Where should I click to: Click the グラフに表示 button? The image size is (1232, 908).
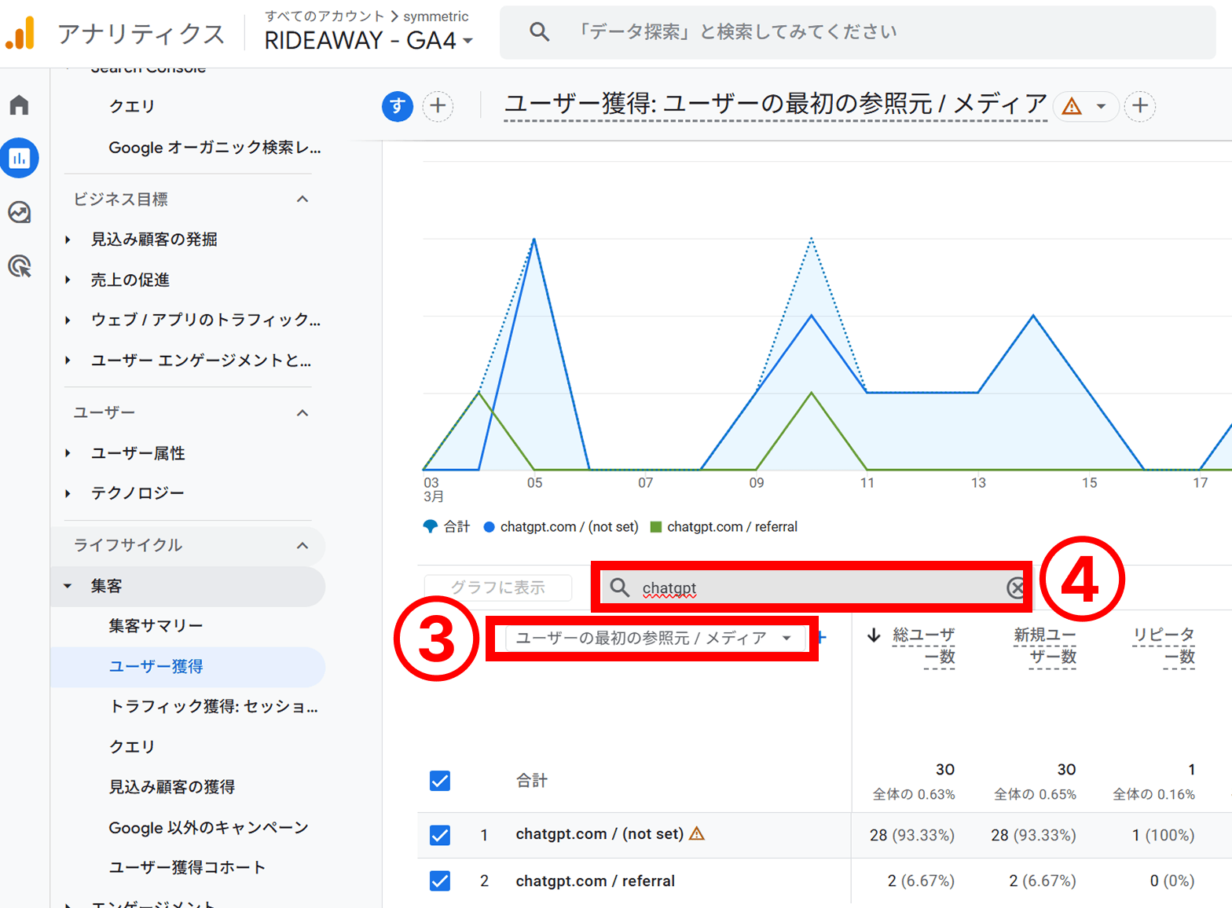coord(498,588)
